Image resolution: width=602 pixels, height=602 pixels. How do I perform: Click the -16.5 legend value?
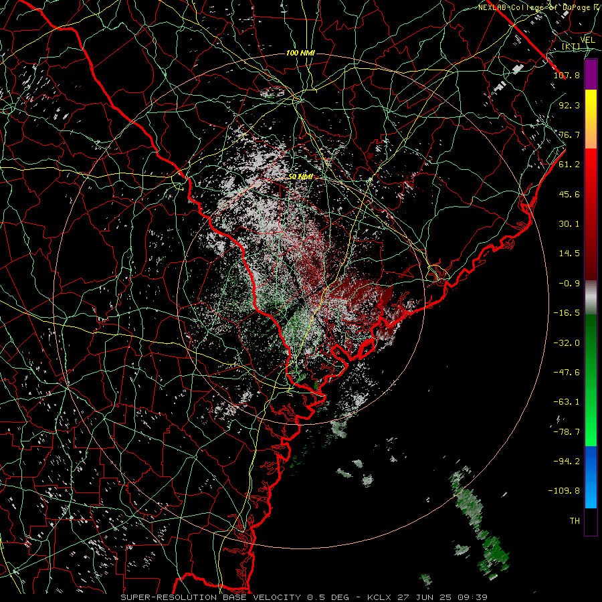click(567, 313)
